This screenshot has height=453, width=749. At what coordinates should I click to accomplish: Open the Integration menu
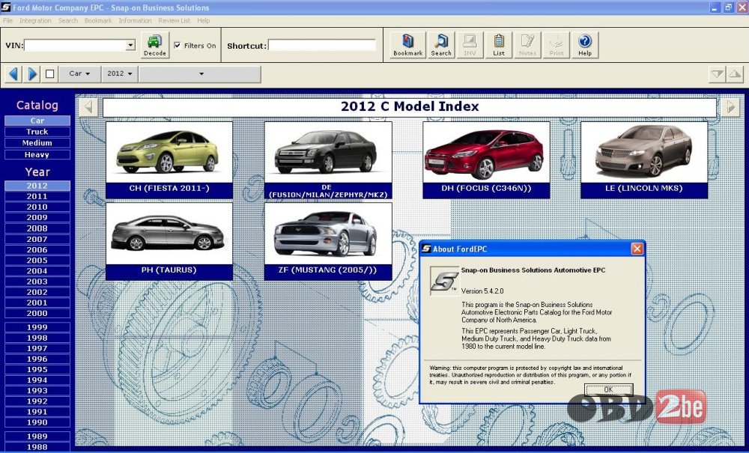(x=35, y=20)
